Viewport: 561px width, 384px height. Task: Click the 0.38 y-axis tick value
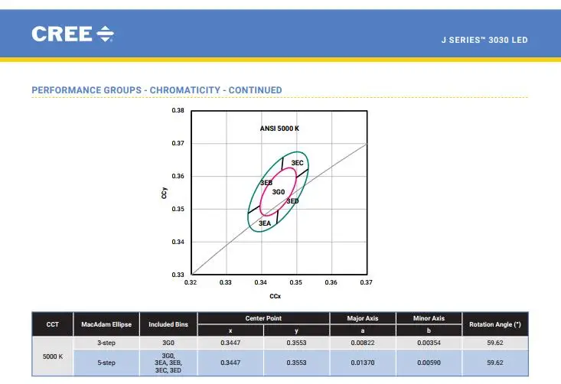pyautogui.click(x=178, y=110)
